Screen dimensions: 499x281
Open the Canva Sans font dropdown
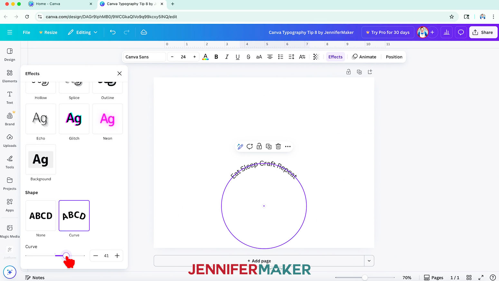pyautogui.click(x=144, y=57)
